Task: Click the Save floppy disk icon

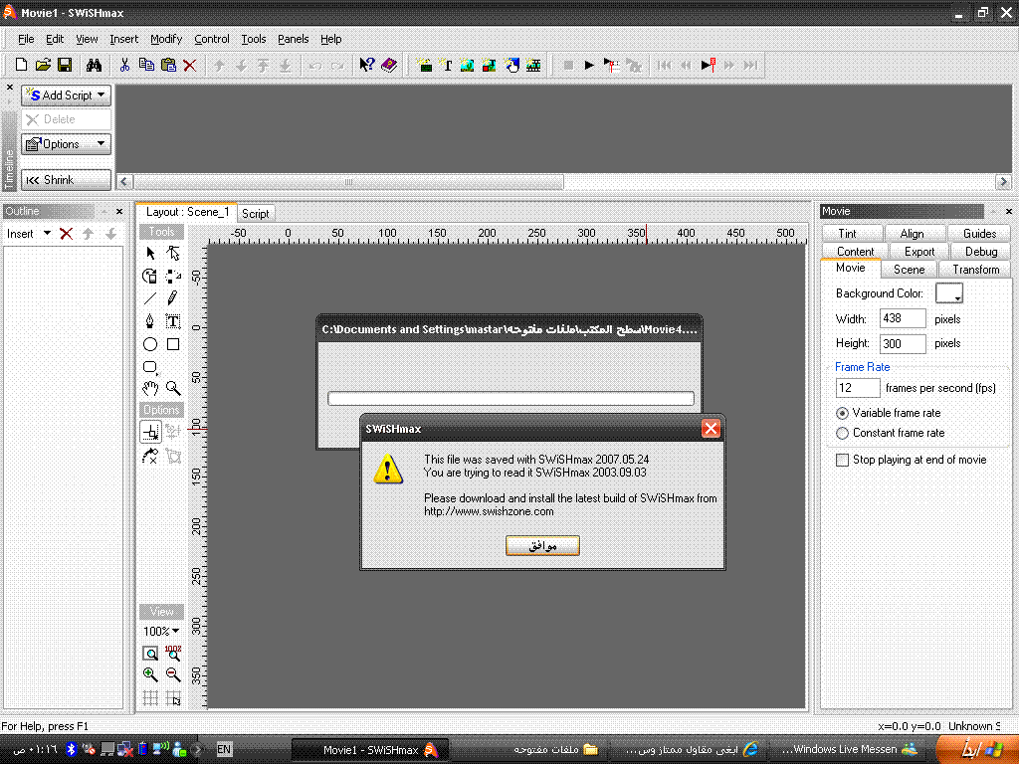Action: (65, 65)
